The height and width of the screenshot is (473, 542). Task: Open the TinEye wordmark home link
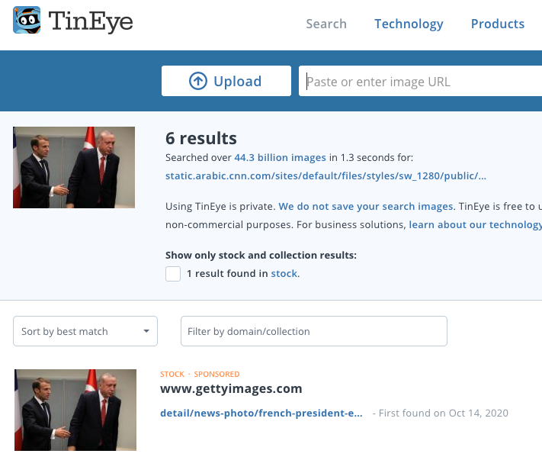(x=91, y=21)
